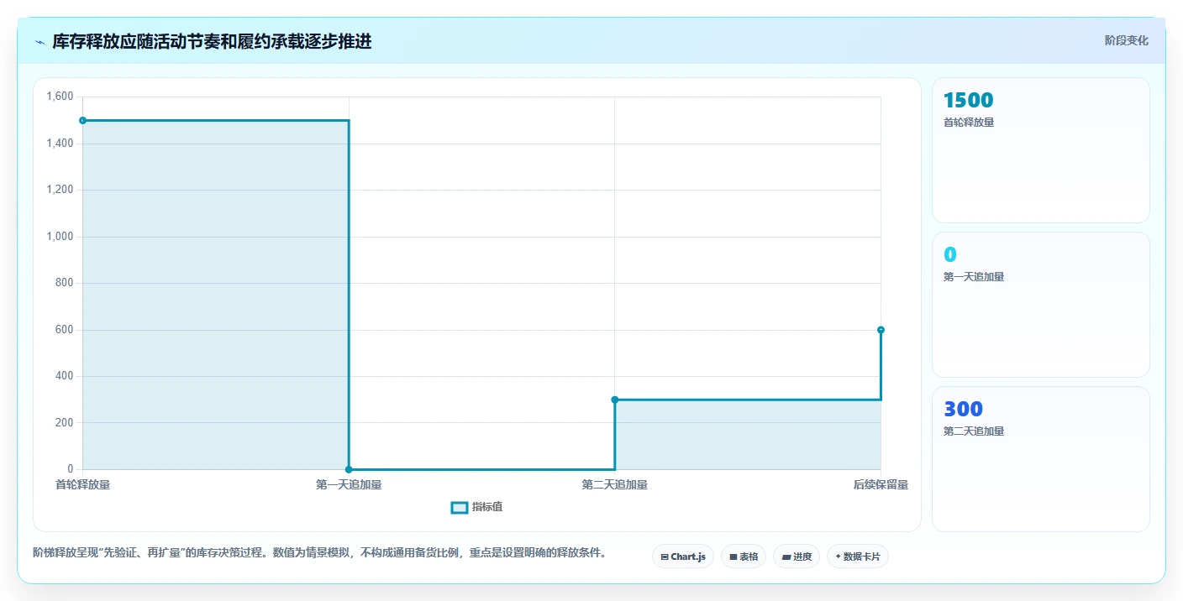
Task: Click the x-axis label 首轮释放量
Action: [x=82, y=485]
